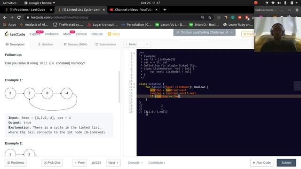The height and width of the screenshot is (169, 301).
Task: Open the Discuss nav item in header
Action: (x=97, y=34)
